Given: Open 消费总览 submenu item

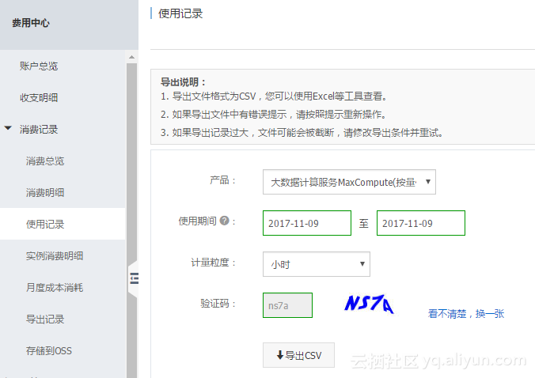Looking at the screenshot, I should tap(45, 161).
